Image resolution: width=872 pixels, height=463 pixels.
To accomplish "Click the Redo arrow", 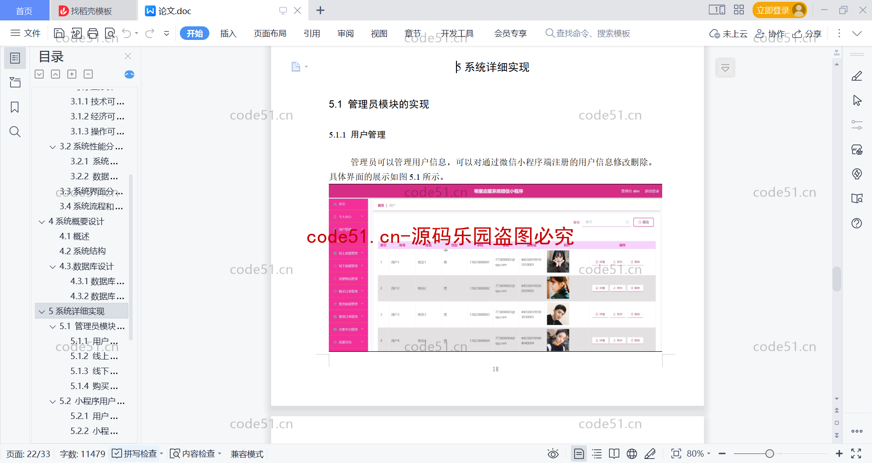I will (x=150, y=33).
